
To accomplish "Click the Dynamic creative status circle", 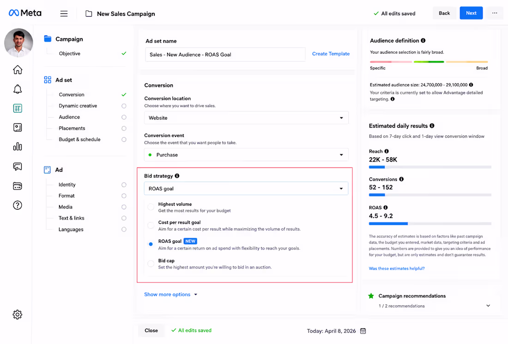I will click(124, 106).
